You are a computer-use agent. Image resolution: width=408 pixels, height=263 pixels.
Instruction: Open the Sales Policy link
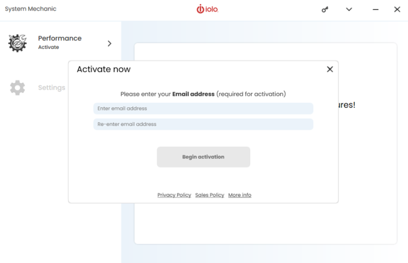point(209,195)
